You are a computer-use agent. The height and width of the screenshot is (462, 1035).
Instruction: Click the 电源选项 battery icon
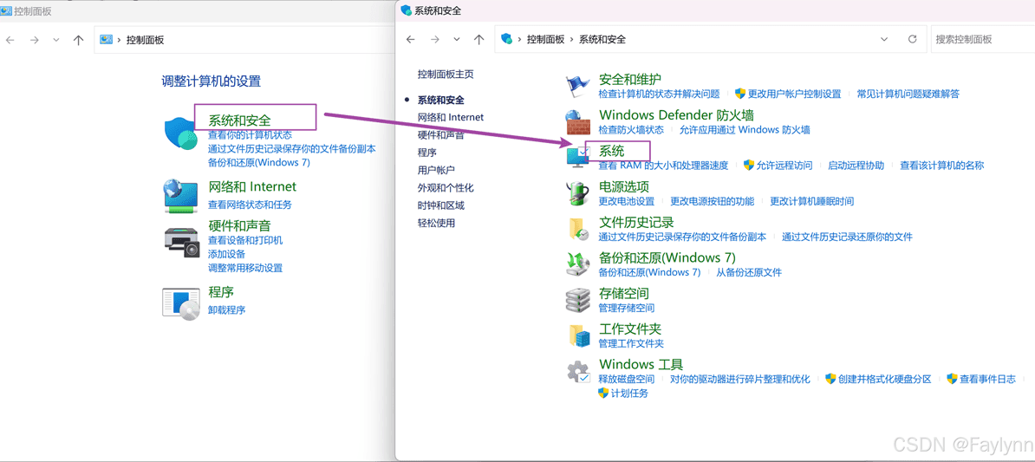[x=577, y=193]
